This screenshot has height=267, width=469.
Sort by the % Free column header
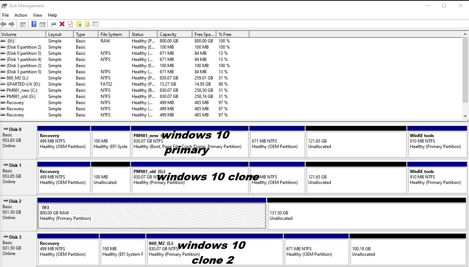coord(233,34)
